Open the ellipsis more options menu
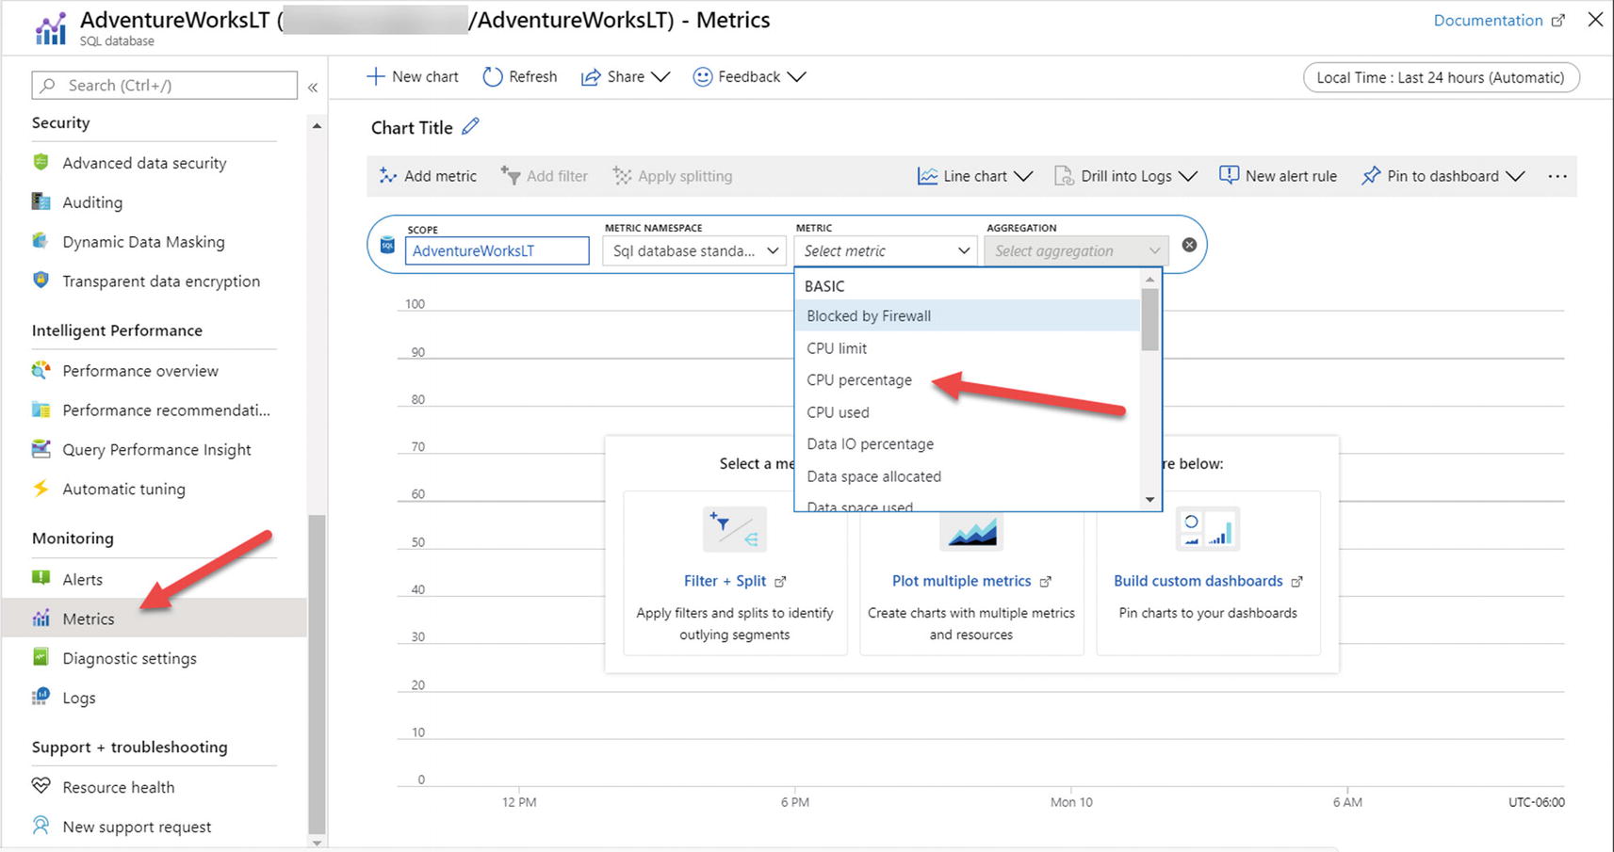 (x=1557, y=176)
